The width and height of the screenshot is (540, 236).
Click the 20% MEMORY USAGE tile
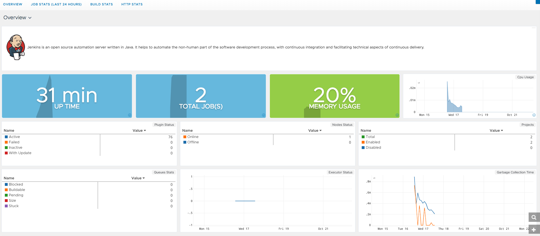(335, 96)
